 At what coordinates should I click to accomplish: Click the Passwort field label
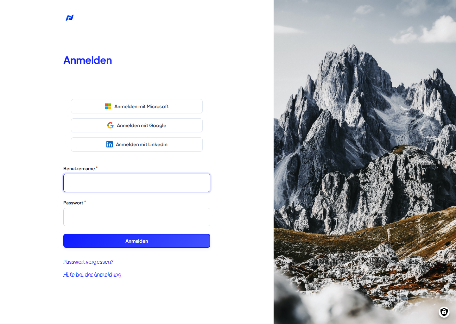pyautogui.click(x=73, y=203)
